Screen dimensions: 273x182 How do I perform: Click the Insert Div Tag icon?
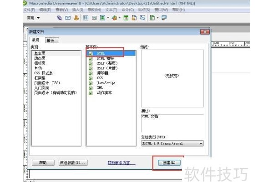point(94,18)
